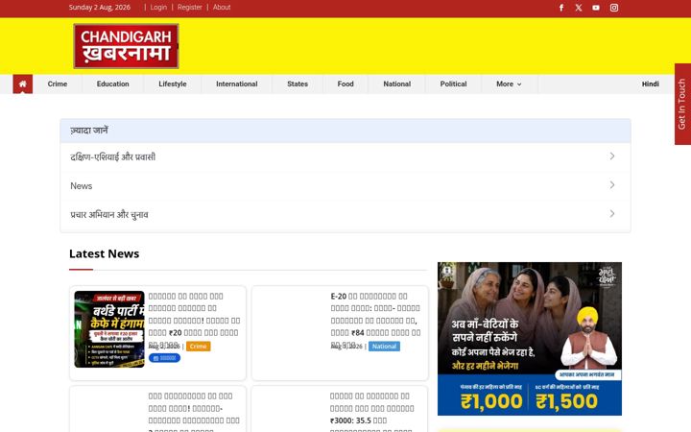Open the YouTube channel icon
This screenshot has height=432, width=691.
coord(596,8)
